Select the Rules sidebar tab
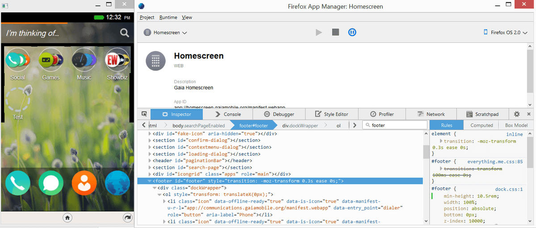This screenshot has width=536, height=228. 447,126
